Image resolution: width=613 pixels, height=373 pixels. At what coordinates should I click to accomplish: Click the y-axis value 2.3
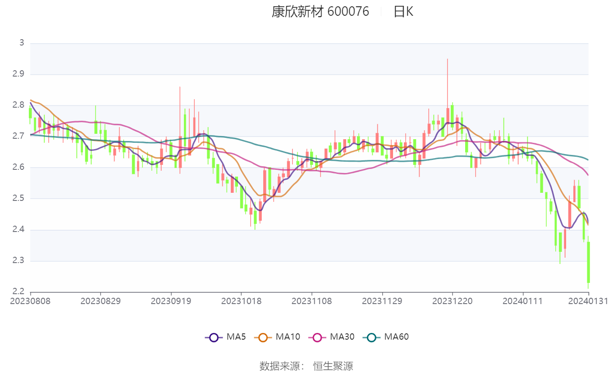coord(18,261)
